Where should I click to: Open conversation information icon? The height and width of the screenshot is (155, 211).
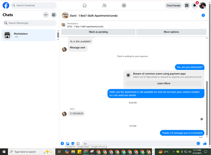pos(203,15)
